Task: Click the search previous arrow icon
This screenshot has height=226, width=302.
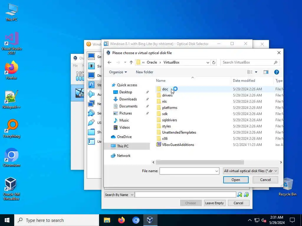Action: coord(239,195)
